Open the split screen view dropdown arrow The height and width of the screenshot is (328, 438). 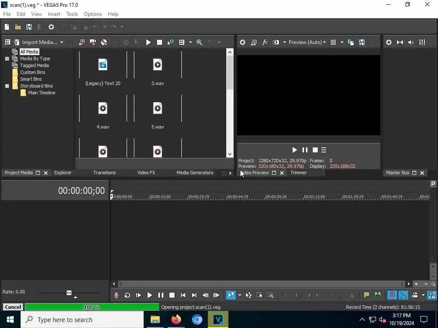(x=284, y=42)
